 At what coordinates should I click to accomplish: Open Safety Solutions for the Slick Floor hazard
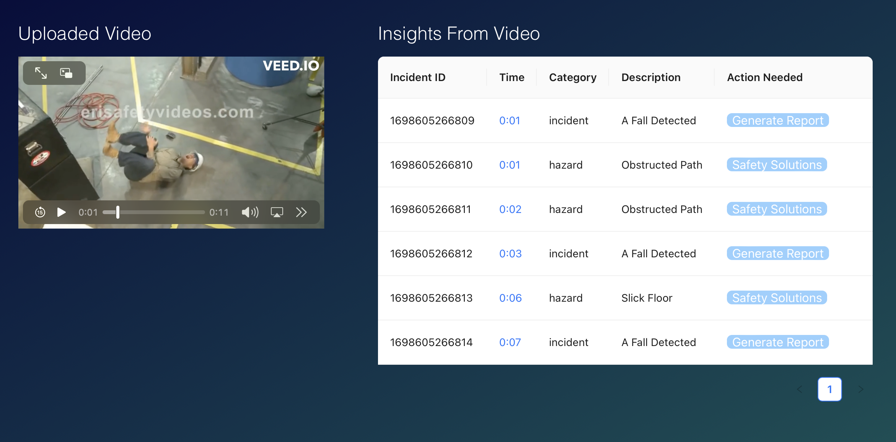(777, 297)
